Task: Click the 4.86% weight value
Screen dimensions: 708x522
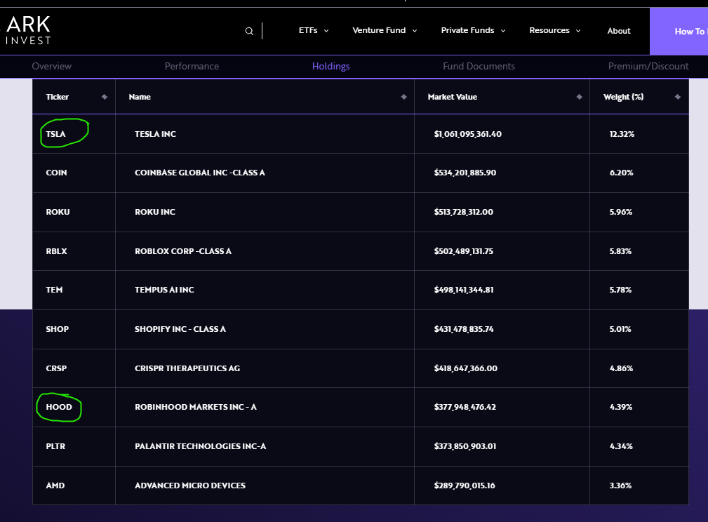Action: pyautogui.click(x=621, y=368)
